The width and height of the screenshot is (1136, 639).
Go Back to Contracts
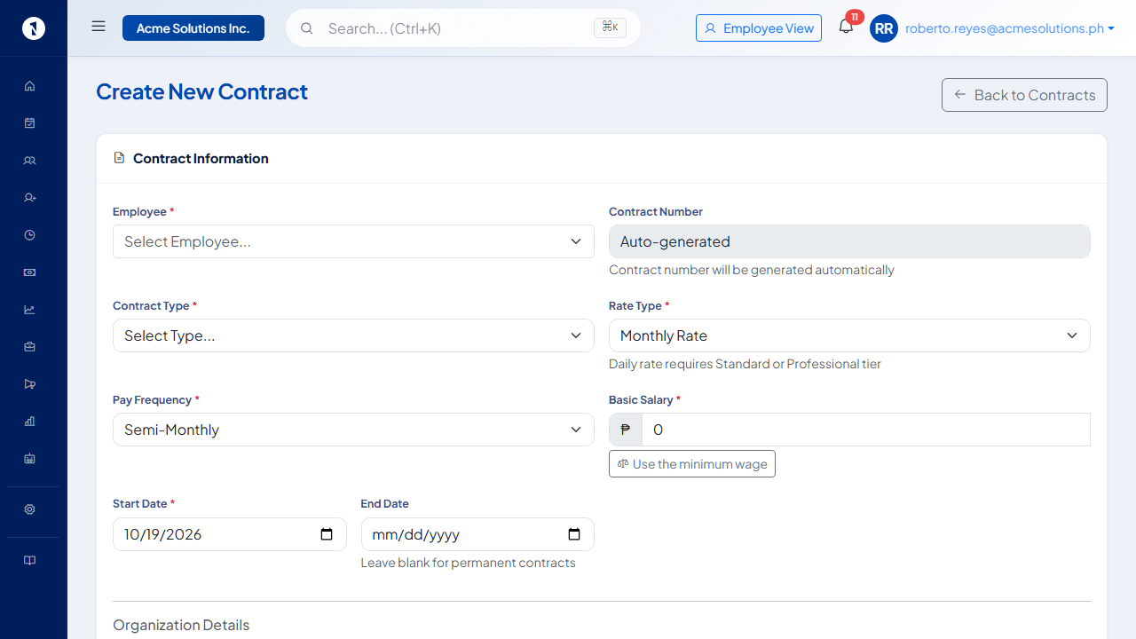[x=1024, y=95]
